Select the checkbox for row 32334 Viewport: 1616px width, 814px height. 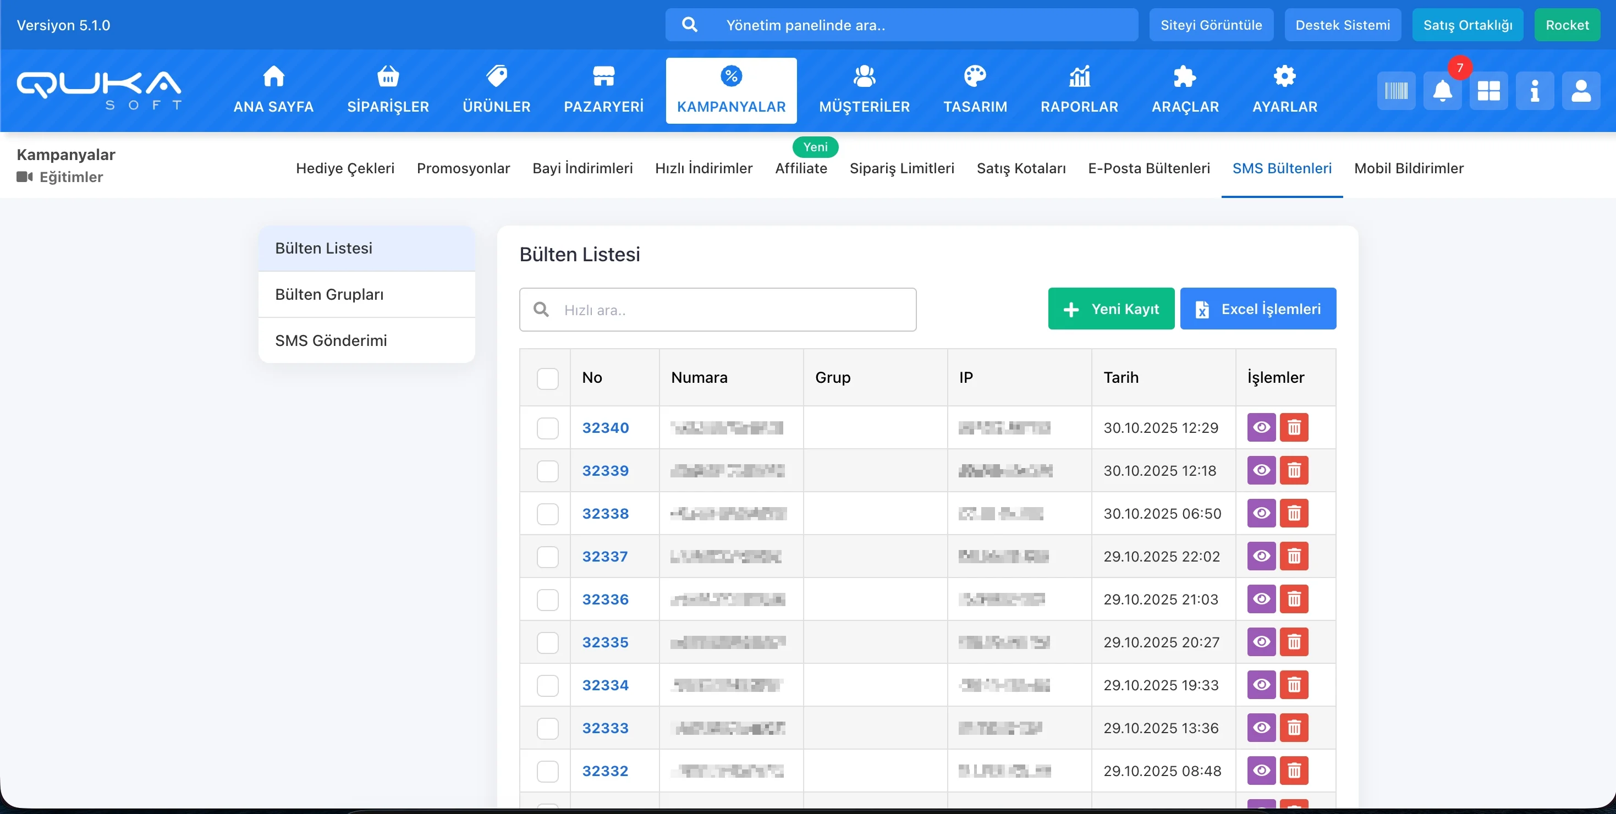(x=547, y=685)
